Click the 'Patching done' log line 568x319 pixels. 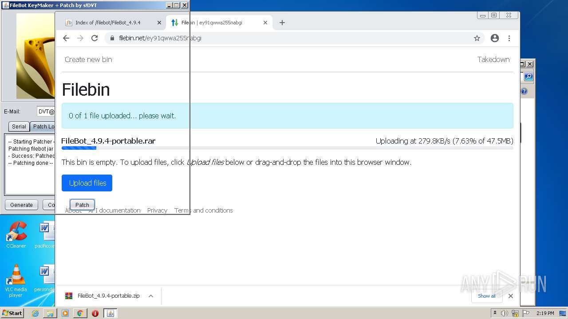point(31,163)
